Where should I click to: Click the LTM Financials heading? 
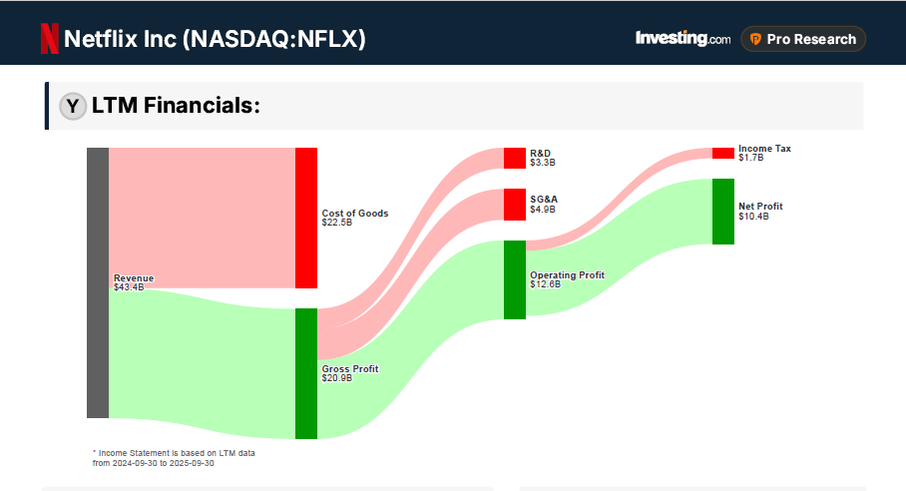click(x=176, y=106)
